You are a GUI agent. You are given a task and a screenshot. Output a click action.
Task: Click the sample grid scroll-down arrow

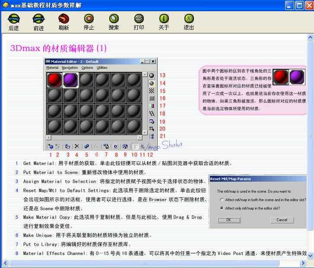pos(145,132)
